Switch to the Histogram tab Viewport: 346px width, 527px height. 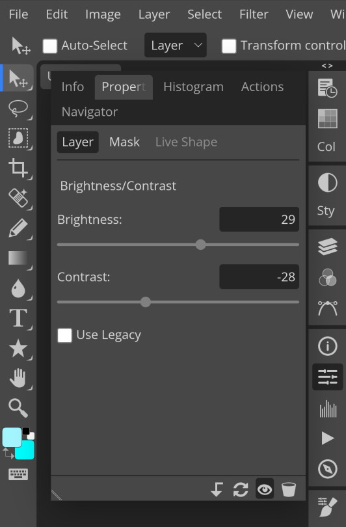[194, 87]
